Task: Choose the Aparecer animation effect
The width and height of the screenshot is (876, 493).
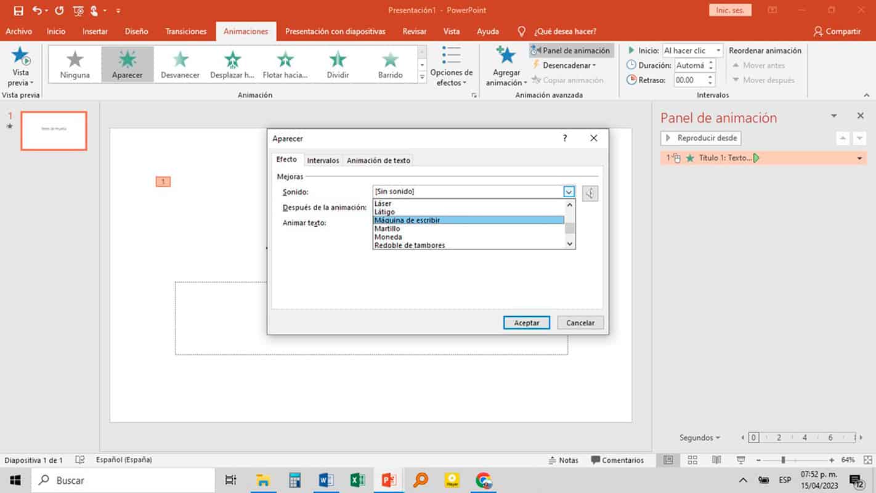Action: (x=128, y=65)
